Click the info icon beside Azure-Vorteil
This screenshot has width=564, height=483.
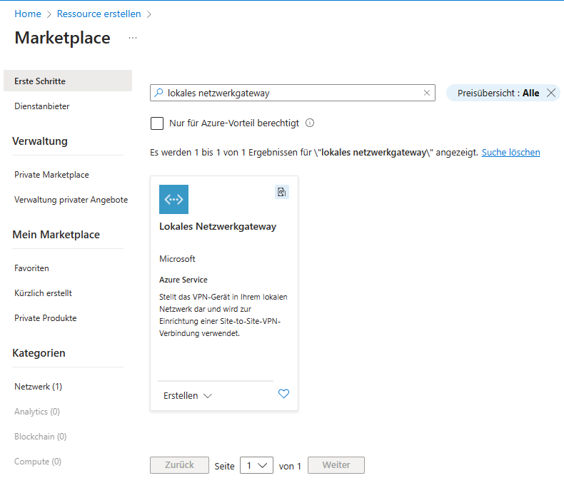pyautogui.click(x=310, y=123)
